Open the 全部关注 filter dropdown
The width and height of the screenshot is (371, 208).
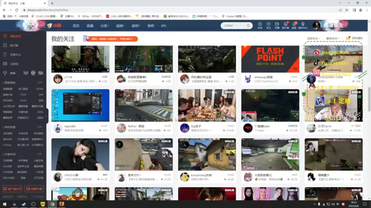(x=313, y=38)
